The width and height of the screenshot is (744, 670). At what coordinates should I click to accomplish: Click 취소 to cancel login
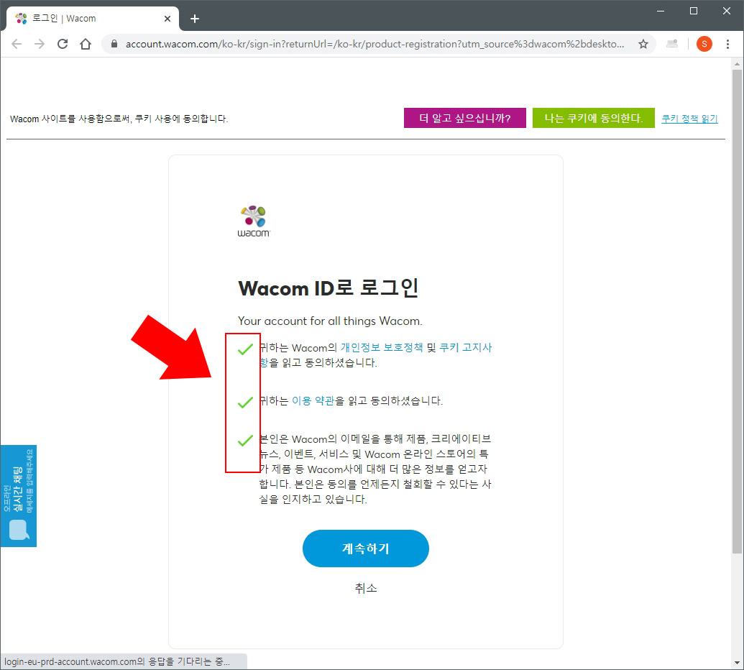[x=366, y=588]
